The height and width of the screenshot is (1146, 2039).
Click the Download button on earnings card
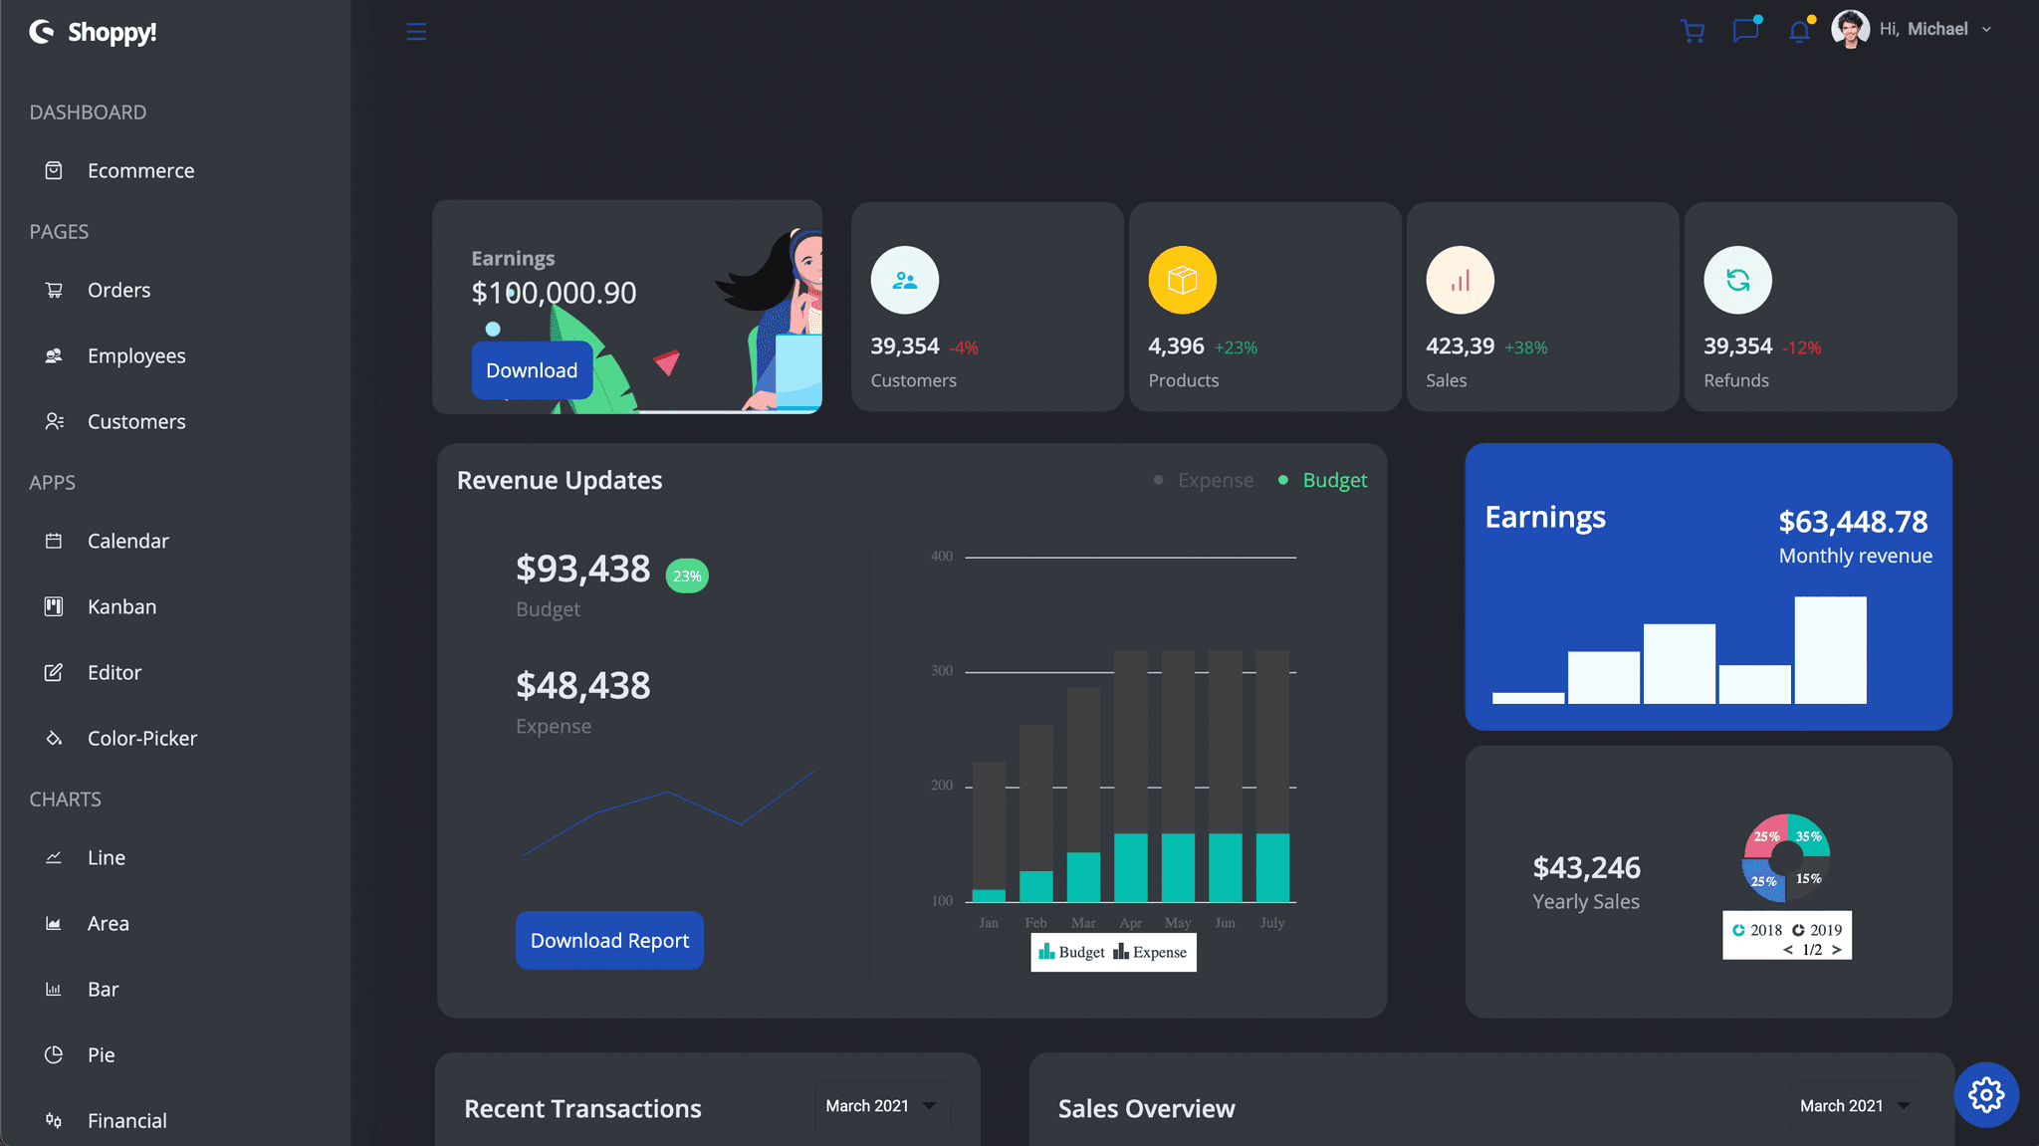533,369
